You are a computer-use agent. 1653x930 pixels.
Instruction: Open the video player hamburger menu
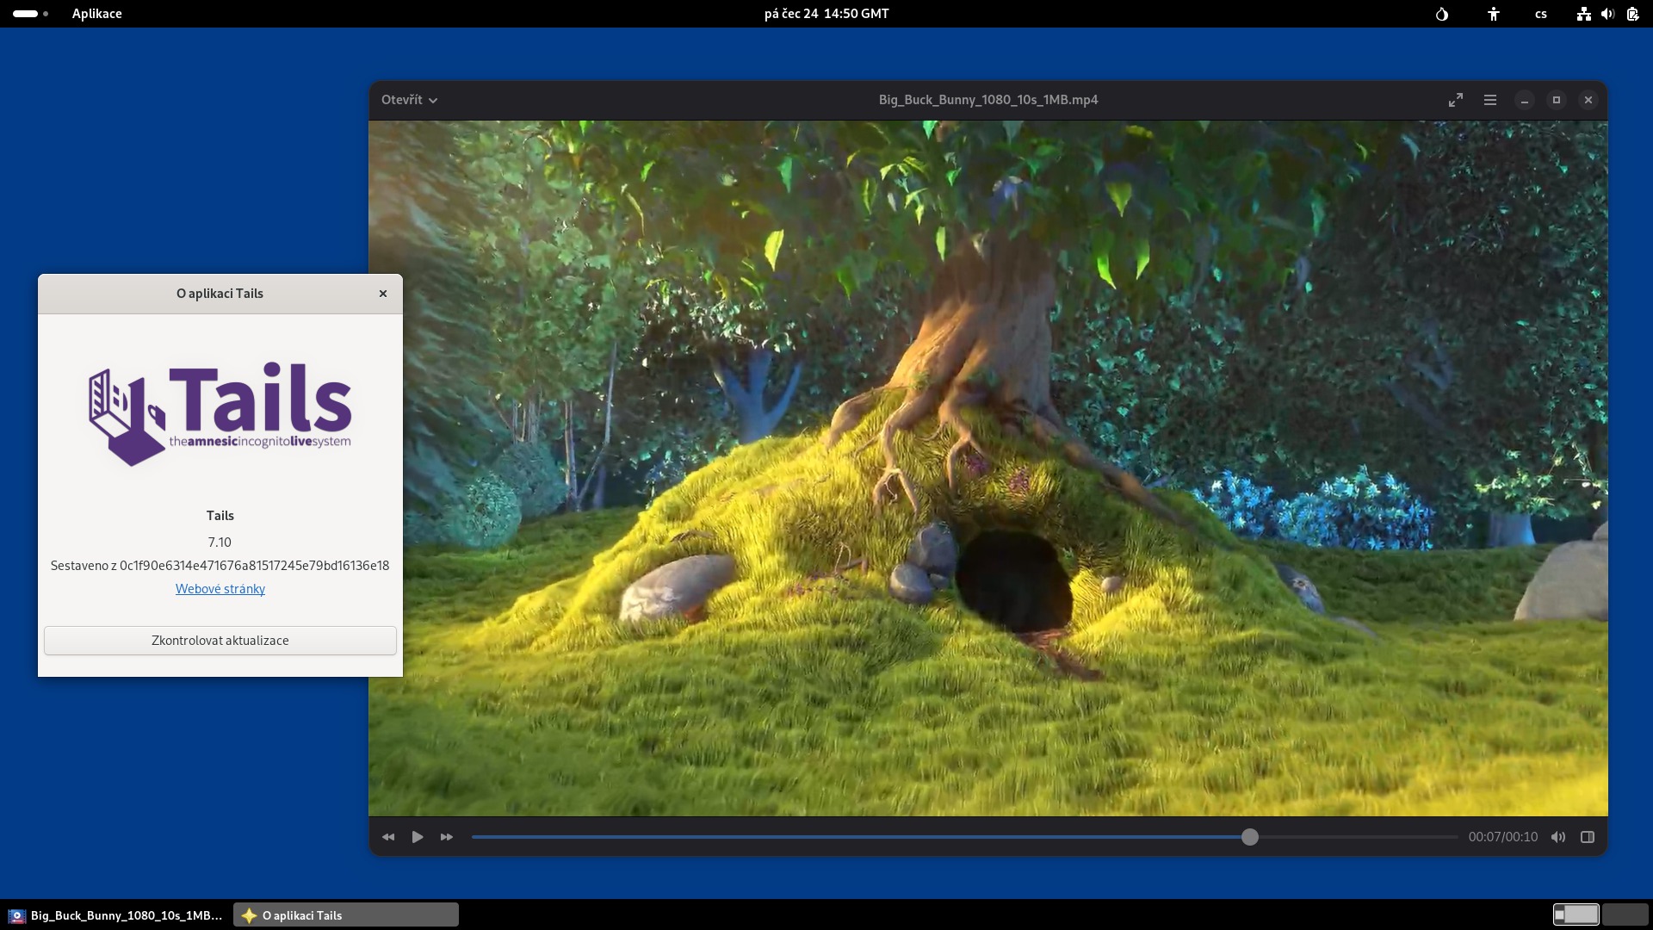click(x=1490, y=100)
